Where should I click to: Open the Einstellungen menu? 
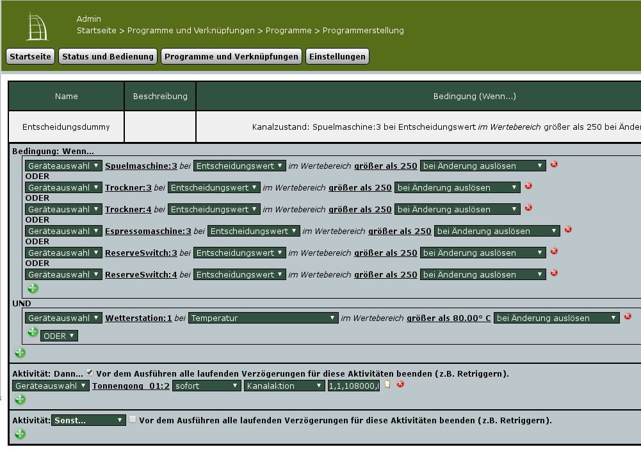tap(337, 56)
